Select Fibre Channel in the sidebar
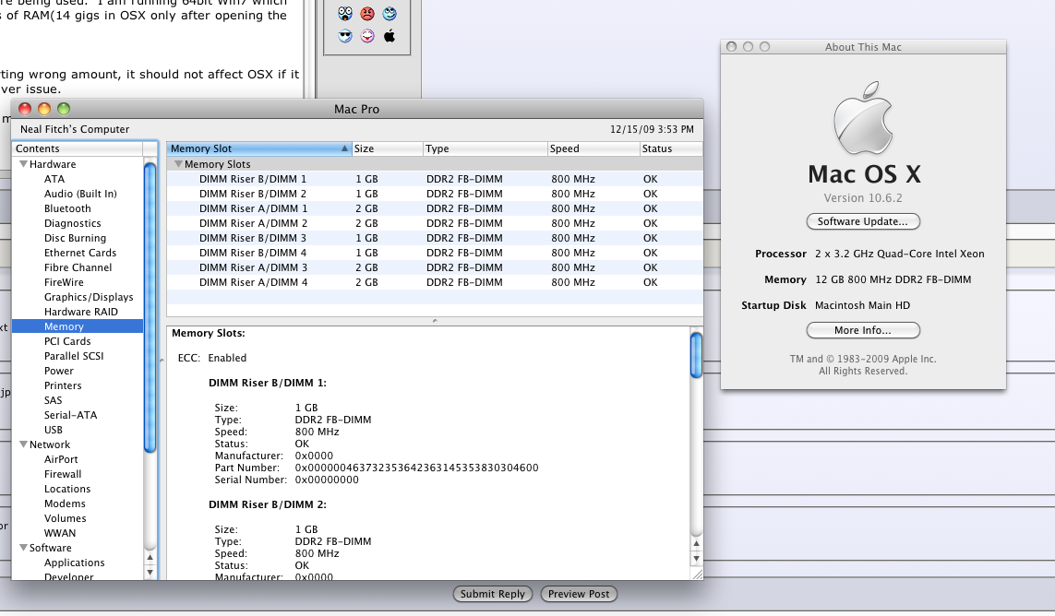Viewport: 1055px width, 616px height. click(x=78, y=267)
